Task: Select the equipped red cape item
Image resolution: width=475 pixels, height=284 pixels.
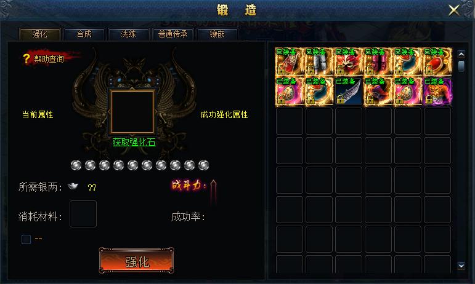Action: pos(289,61)
